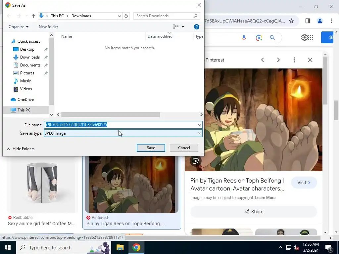Viewport: 339px width, 254px height.
Task: Run search with magnifier icon
Action: coord(272,38)
